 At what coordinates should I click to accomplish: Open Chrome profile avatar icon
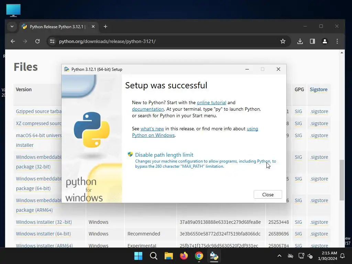pyautogui.click(x=324, y=41)
